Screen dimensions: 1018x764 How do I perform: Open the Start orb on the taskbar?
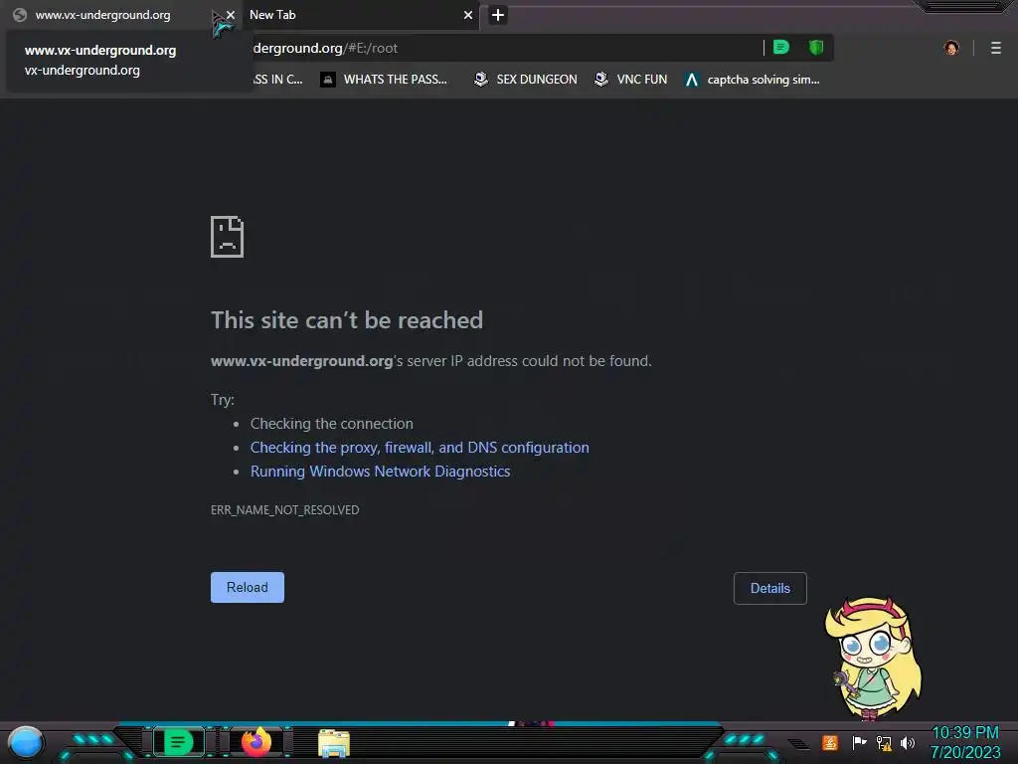click(x=26, y=742)
